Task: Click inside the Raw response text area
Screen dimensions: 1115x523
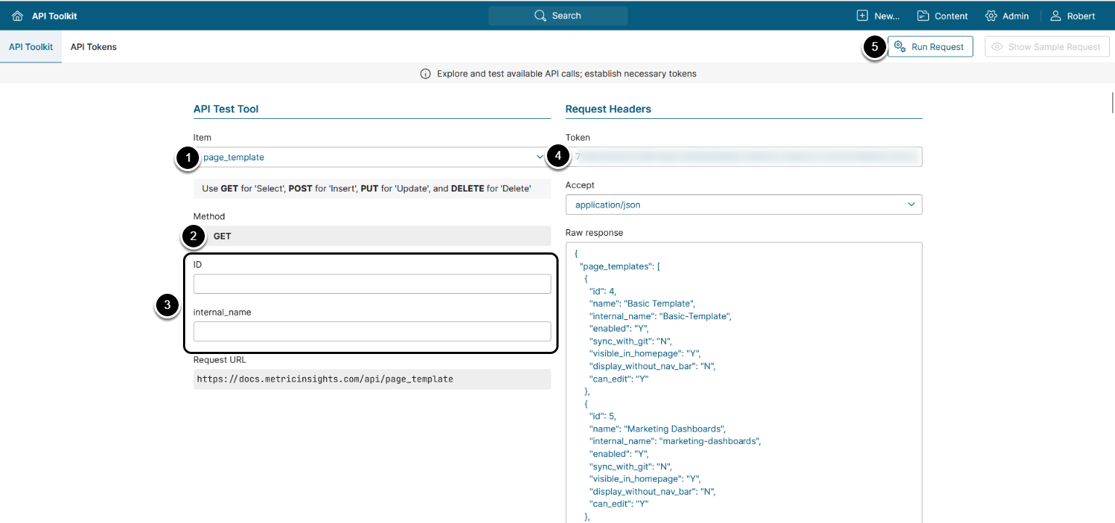Action: point(744,383)
